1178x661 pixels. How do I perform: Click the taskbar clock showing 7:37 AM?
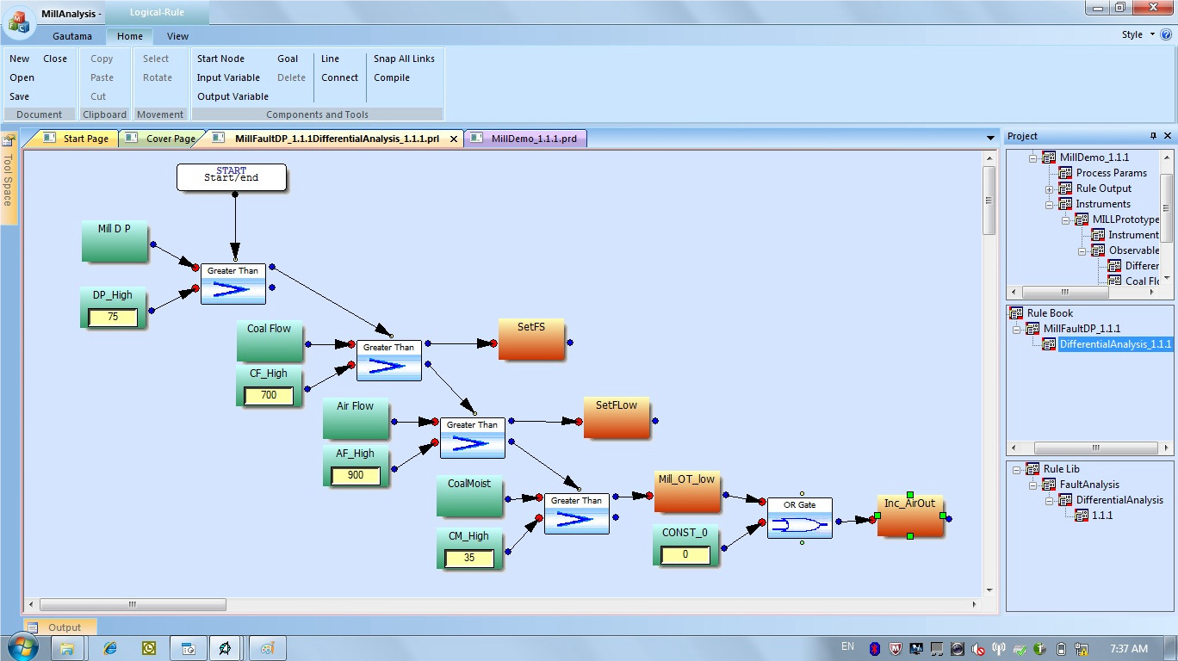tap(1128, 649)
